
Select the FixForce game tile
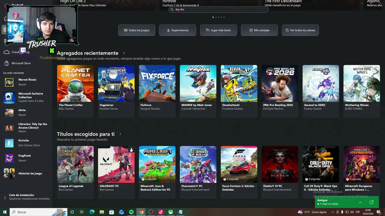click(x=157, y=91)
